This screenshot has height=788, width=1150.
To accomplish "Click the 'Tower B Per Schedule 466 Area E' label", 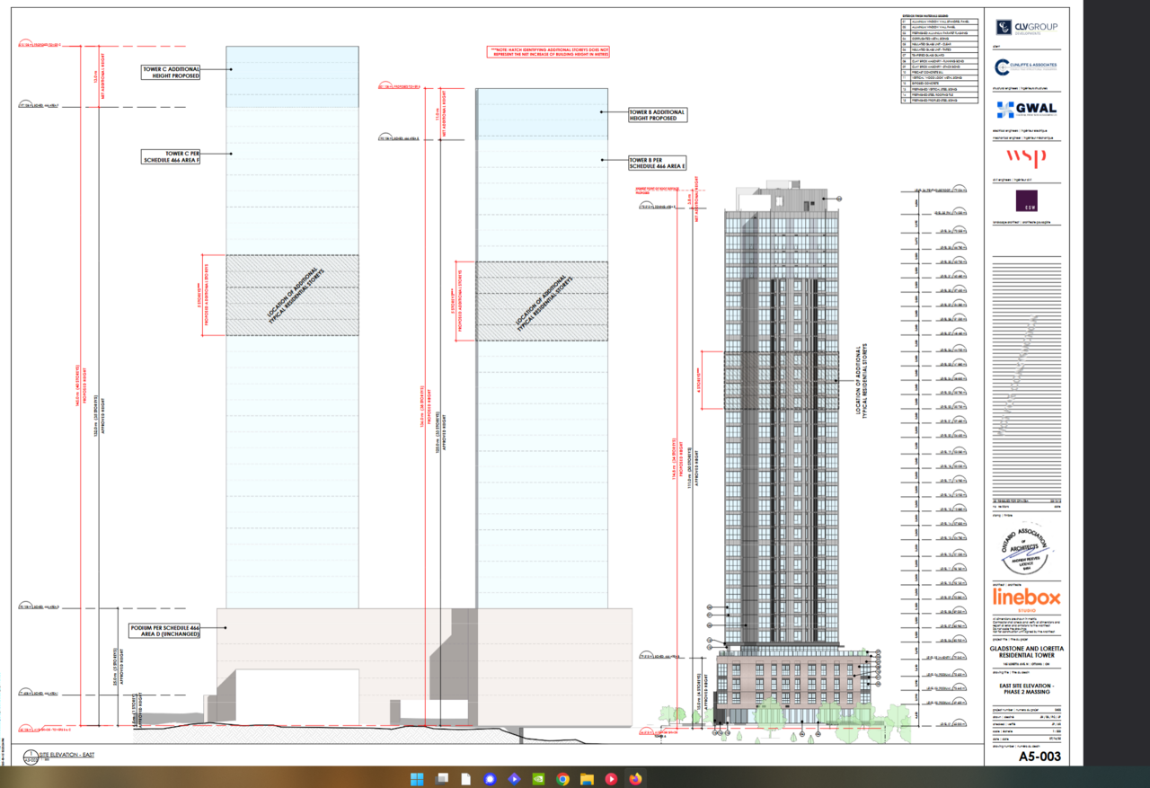I will click(x=658, y=163).
